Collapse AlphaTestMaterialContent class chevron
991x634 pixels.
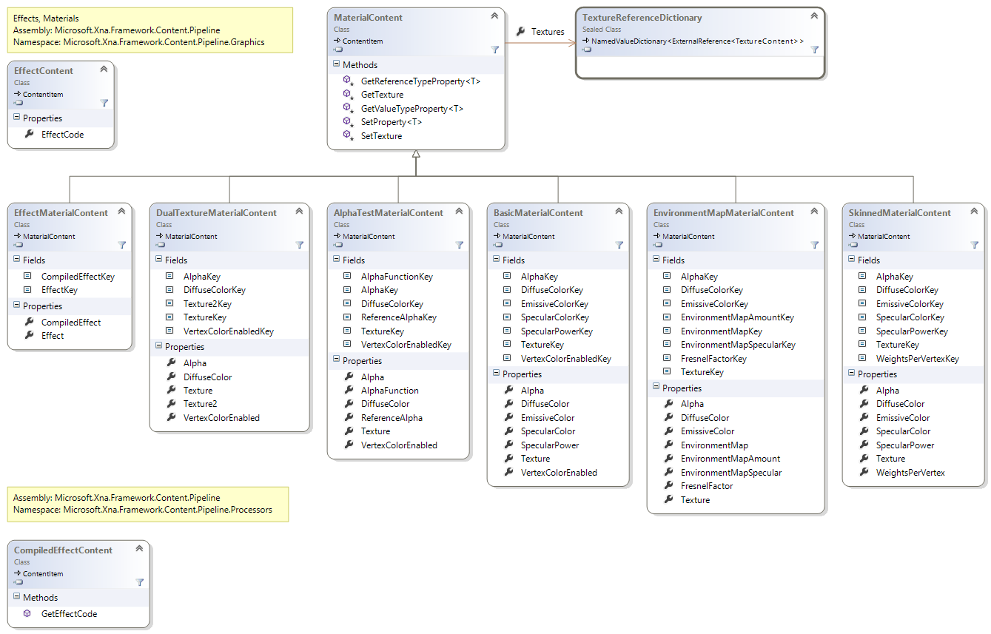459,211
